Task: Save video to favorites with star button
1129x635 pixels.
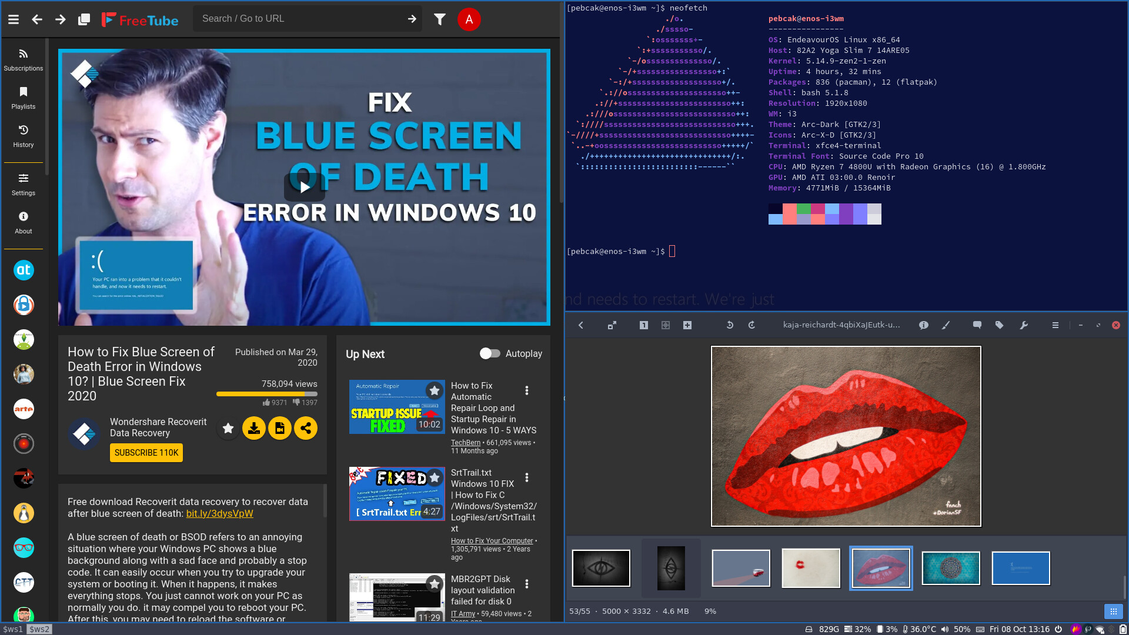Action: [x=228, y=428]
